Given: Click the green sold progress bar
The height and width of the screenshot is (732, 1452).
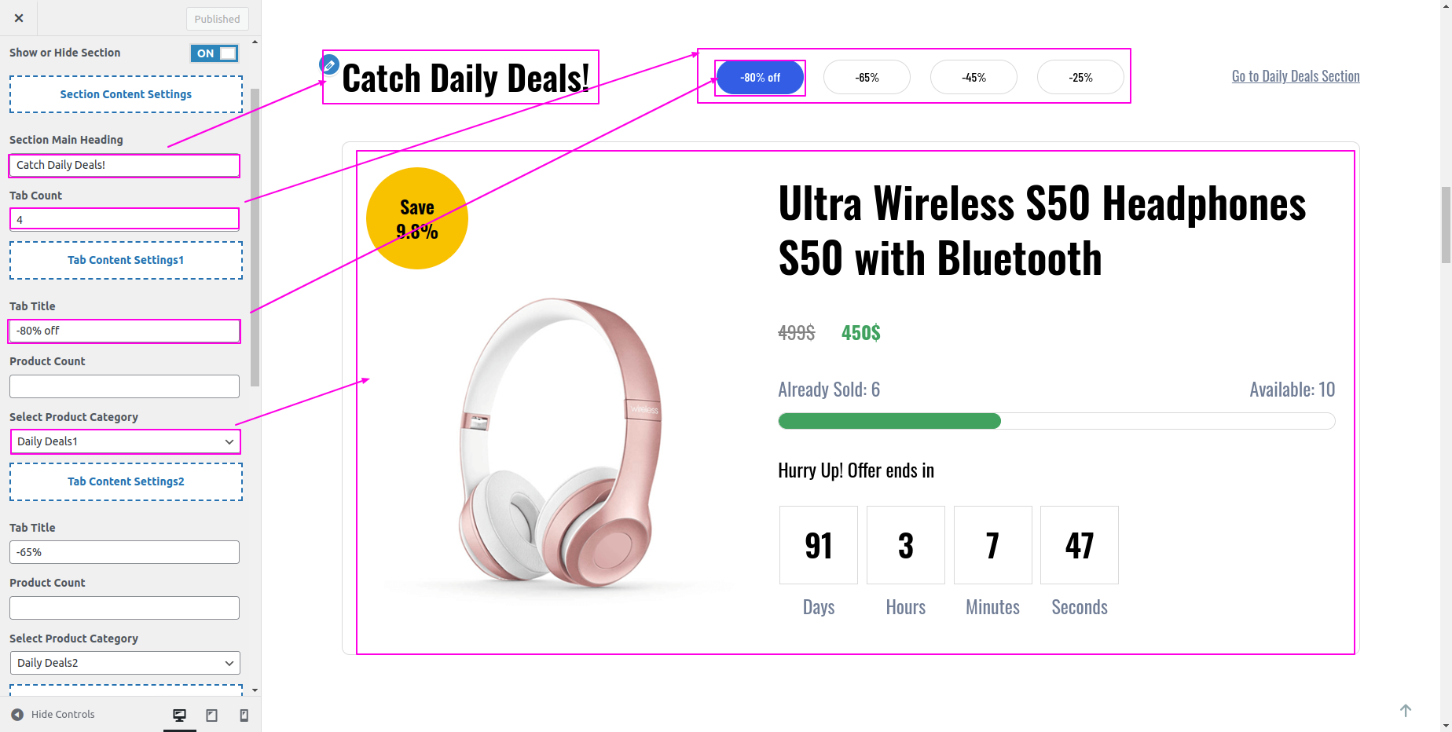Looking at the screenshot, I should tap(889, 421).
